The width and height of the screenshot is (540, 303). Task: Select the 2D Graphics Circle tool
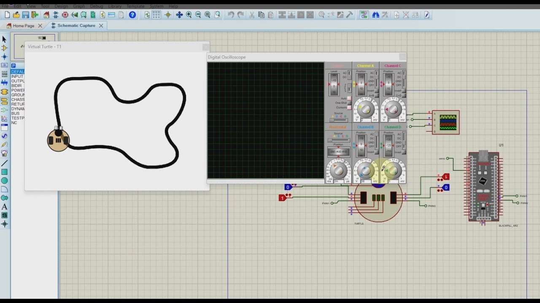[x=4, y=181]
